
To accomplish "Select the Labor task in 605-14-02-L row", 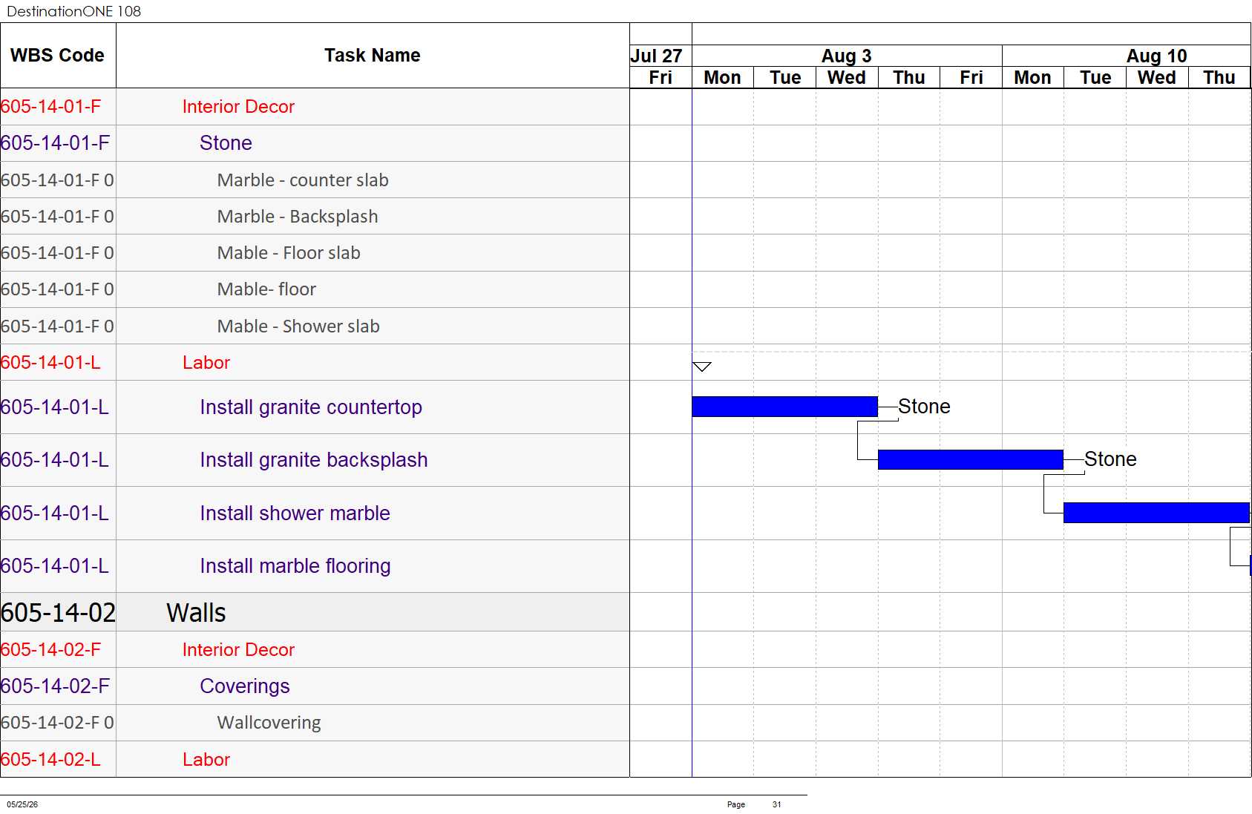I will tap(206, 760).
